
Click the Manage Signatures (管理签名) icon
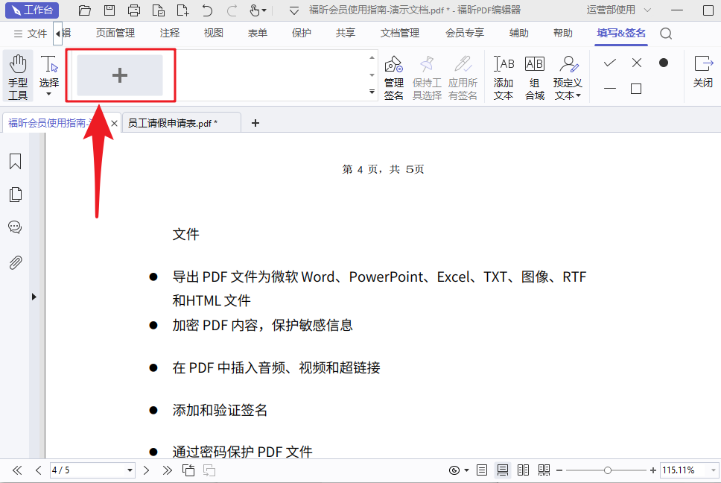(394, 76)
